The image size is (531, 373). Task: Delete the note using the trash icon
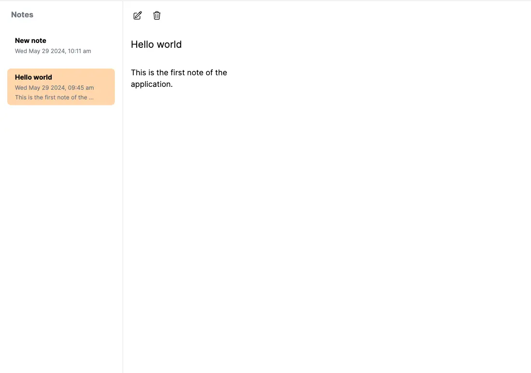157,15
